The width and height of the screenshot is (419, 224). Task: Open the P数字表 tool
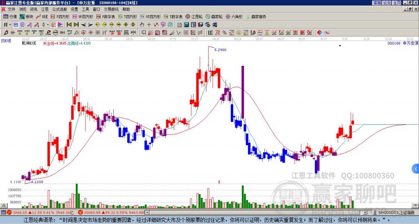click(106, 16)
